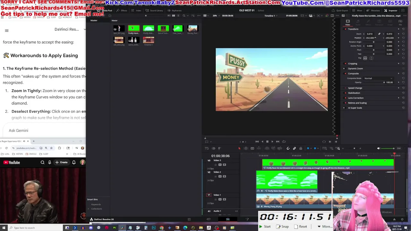Switch media pool to thumbnail view

[173, 16]
